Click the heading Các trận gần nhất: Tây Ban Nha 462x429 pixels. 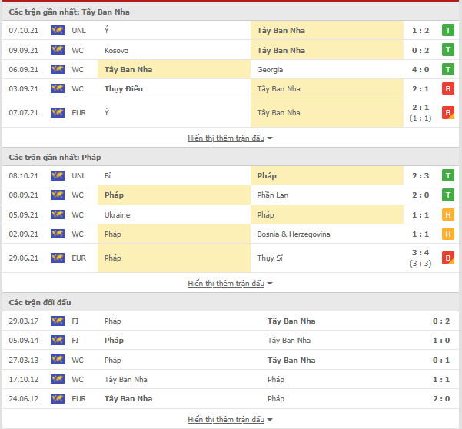pos(69,12)
